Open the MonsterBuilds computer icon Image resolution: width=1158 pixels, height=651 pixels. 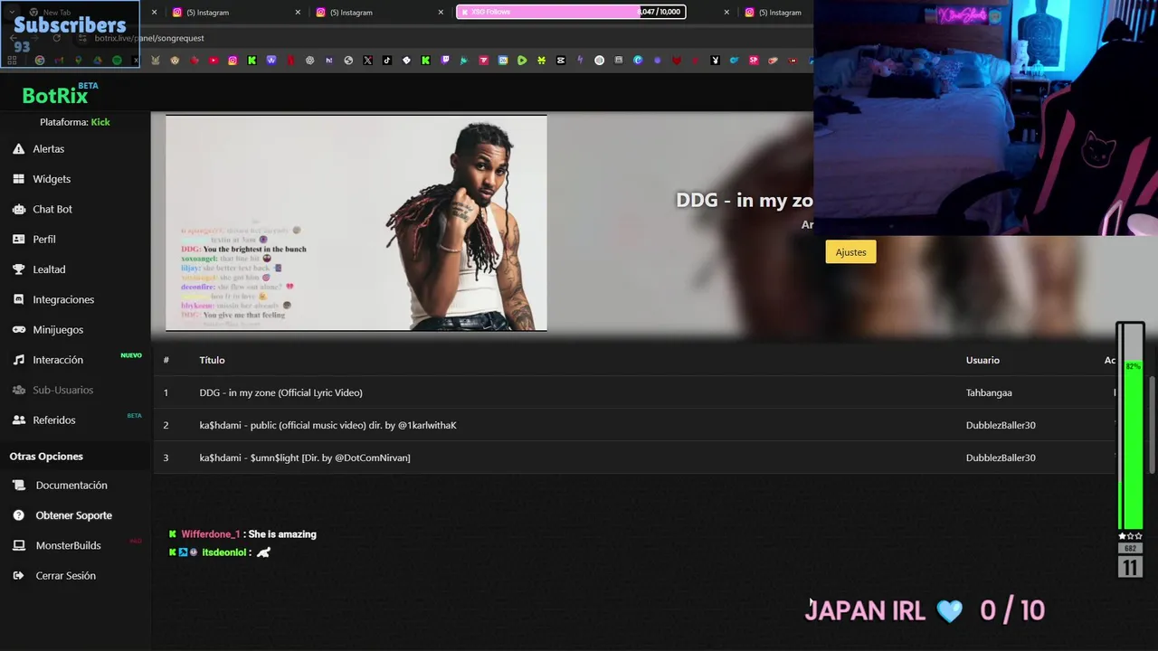18,545
